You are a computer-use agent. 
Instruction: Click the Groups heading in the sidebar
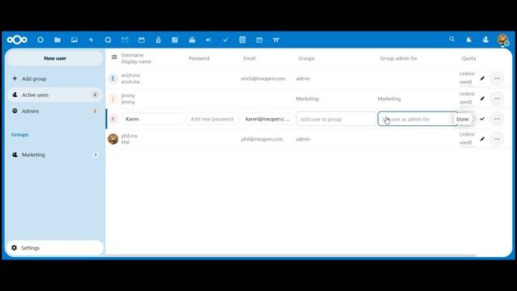tap(19, 135)
